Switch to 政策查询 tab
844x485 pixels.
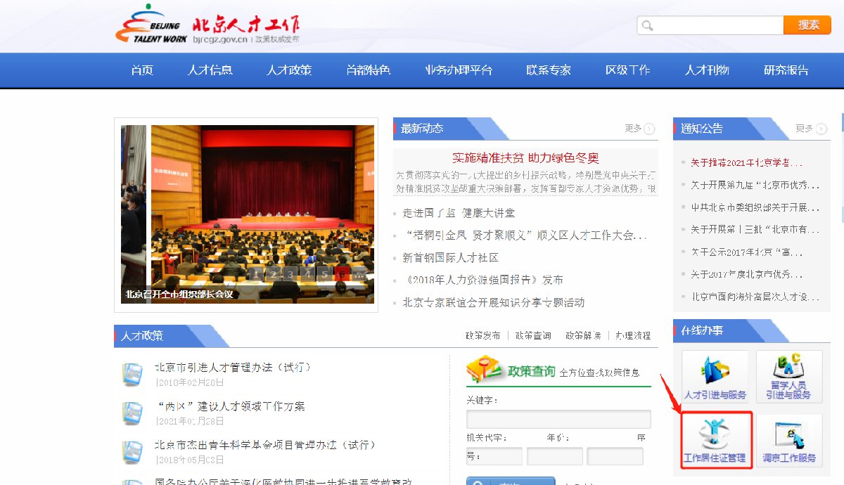click(533, 336)
